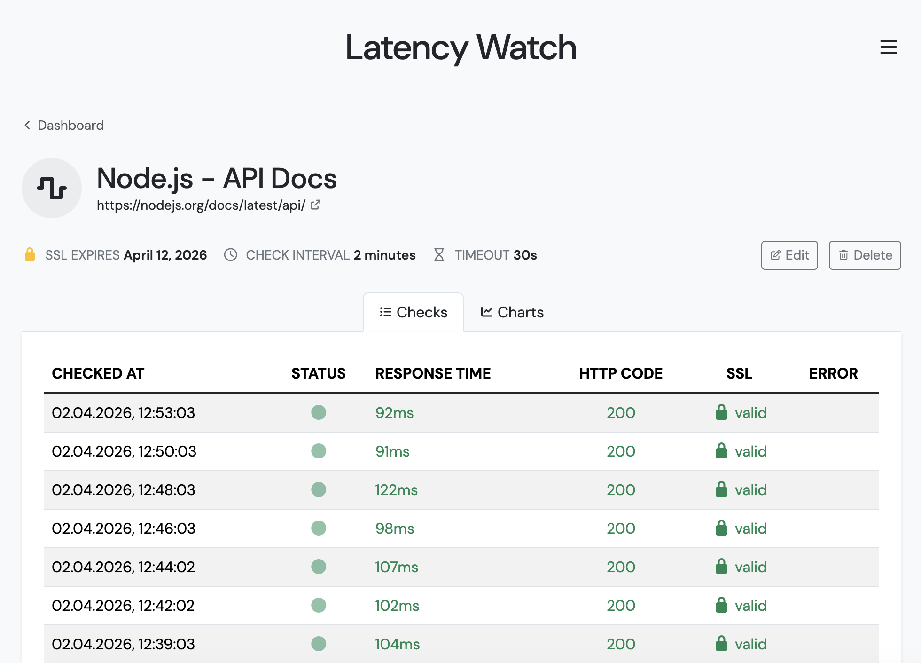Click the clock icon next to Check Interval
The width and height of the screenshot is (921, 663).
point(230,255)
